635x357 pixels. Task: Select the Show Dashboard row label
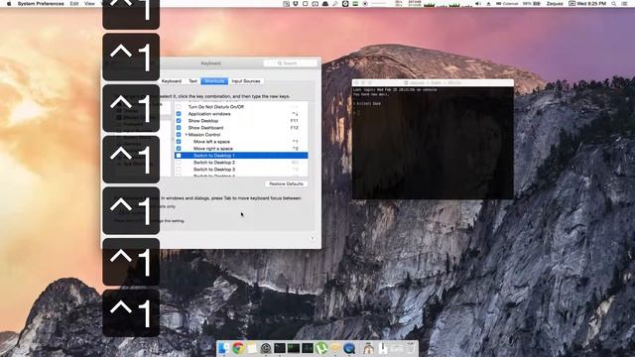tap(205, 128)
